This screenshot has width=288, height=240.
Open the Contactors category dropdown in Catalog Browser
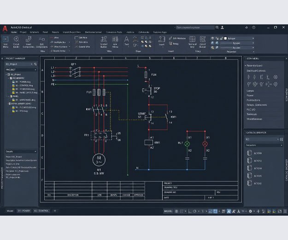pyautogui.click(x=264, y=145)
